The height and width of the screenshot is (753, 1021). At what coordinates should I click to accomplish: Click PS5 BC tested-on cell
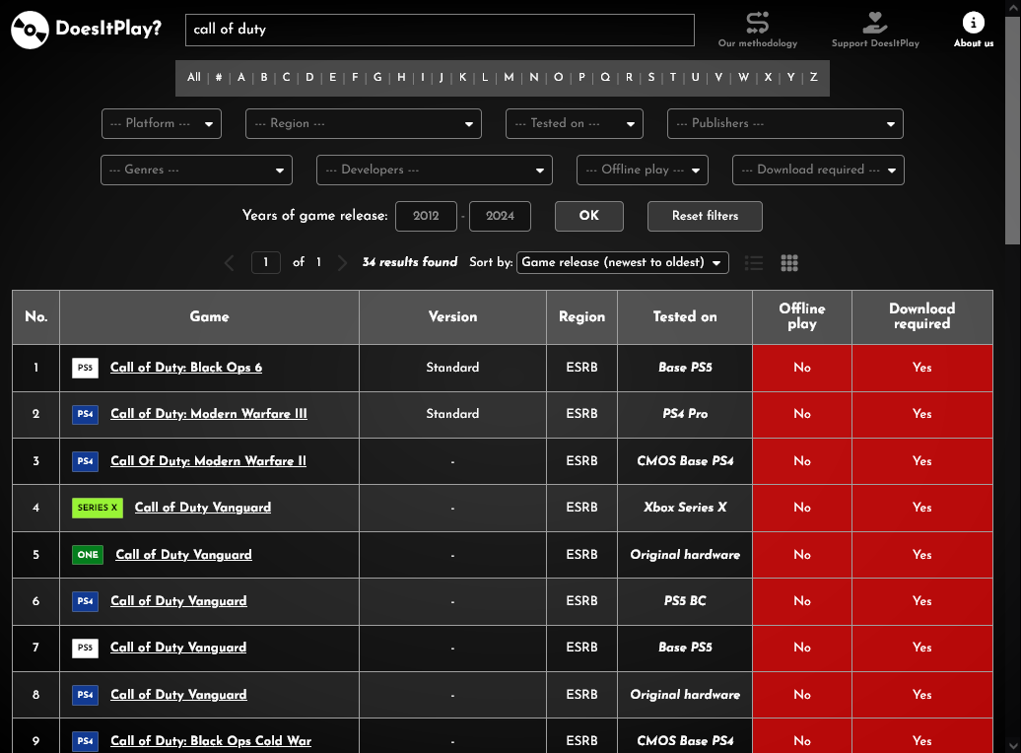point(685,600)
